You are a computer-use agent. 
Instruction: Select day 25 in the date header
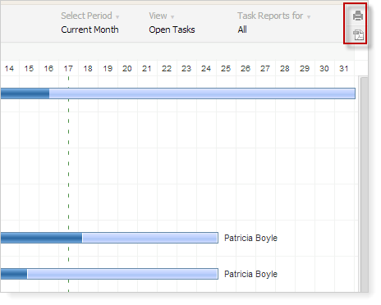pos(226,68)
